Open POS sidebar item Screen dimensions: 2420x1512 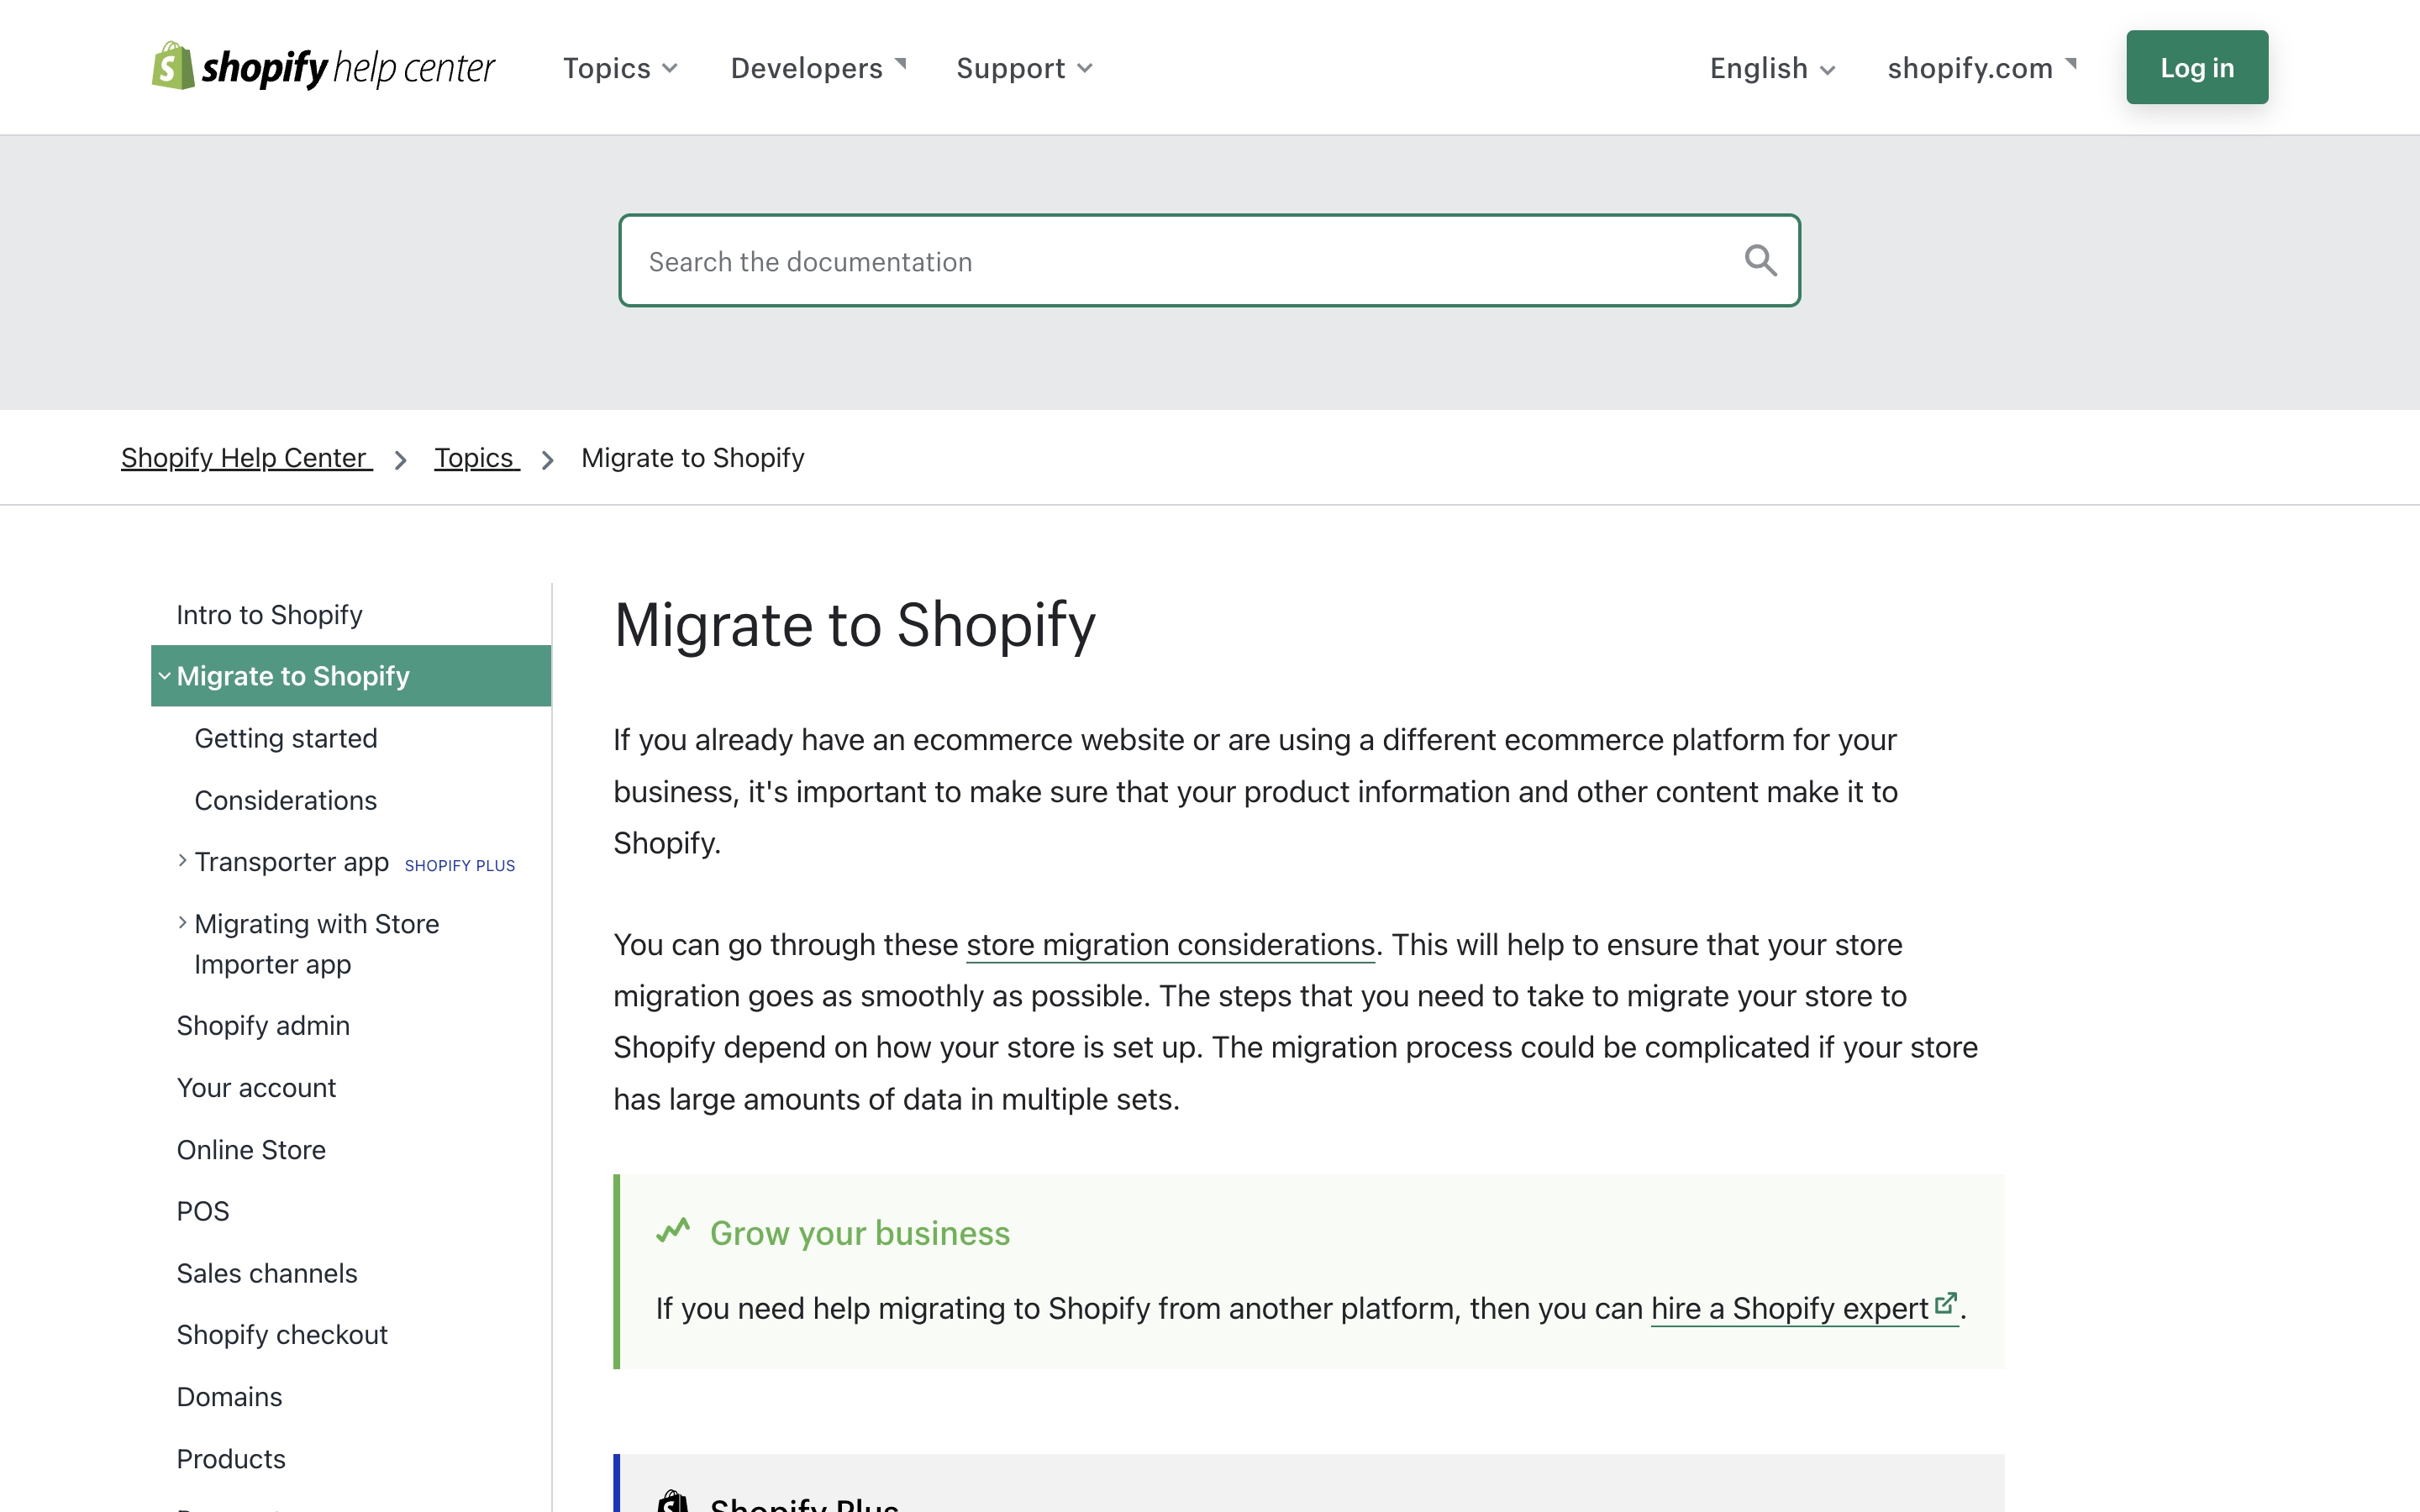203,1211
